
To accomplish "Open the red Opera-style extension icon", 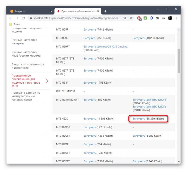I will pyautogui.click(x=139, y=18).
